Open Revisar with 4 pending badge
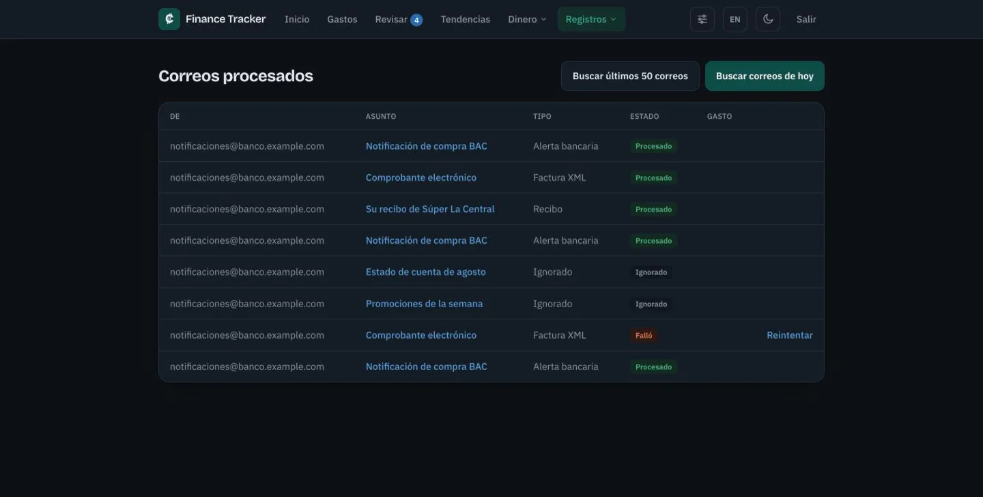 coord(399,19)
